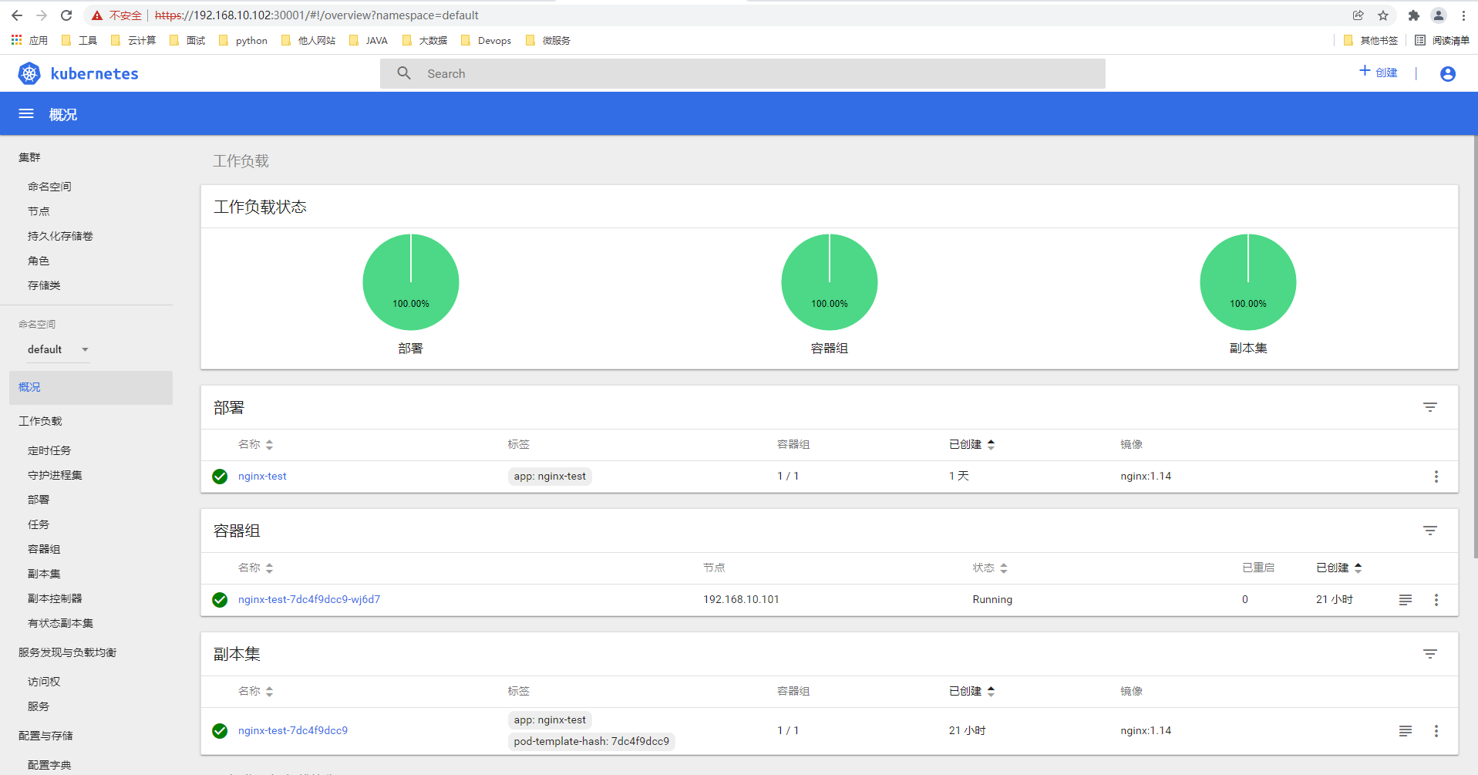
Task: Sort replica sets by 名称
Action: coord(255,691)
